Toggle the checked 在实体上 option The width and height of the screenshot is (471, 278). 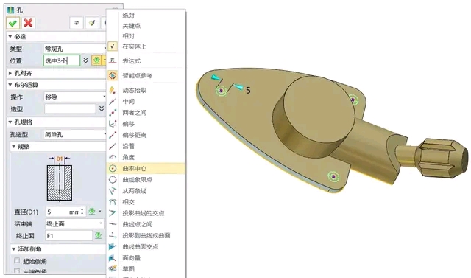point(146,46)
